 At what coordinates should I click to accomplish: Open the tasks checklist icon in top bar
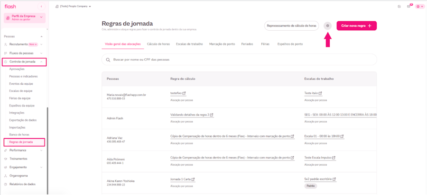coord(399,7)
